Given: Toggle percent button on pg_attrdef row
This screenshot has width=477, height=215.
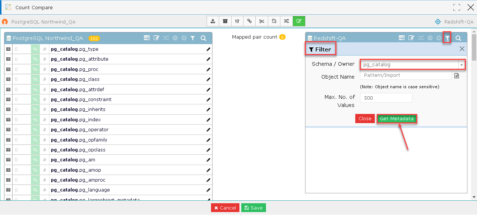Looking at the screenshot, I should click(35, 89).
